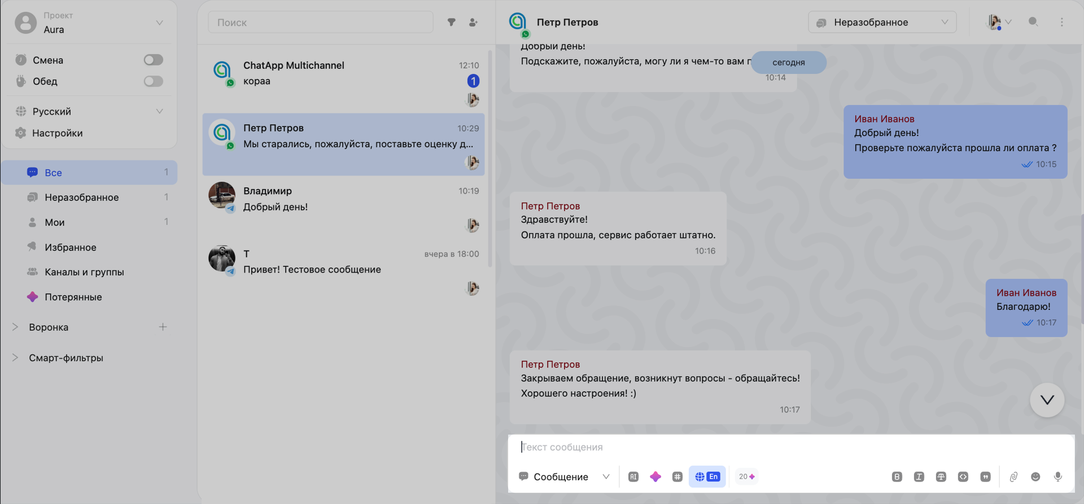
Task: Open Настройки in the sidebar
Action: pos(58,133)
